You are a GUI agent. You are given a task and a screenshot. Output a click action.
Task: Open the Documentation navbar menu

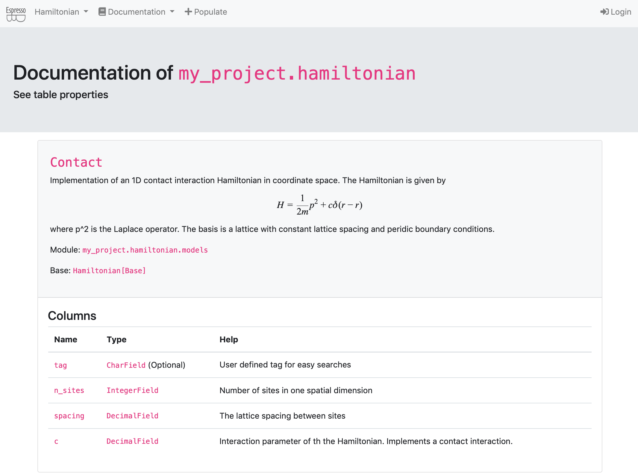pyautogui.click(x=137, y=12)
